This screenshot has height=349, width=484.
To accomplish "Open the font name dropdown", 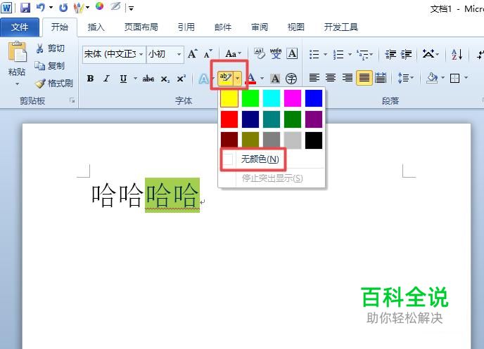I will (x=141, y=54).
